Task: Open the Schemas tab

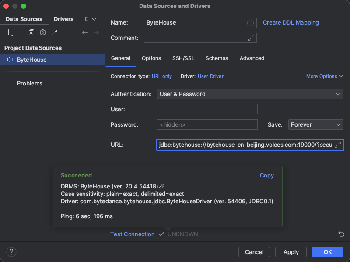Action: coord(217,58)
